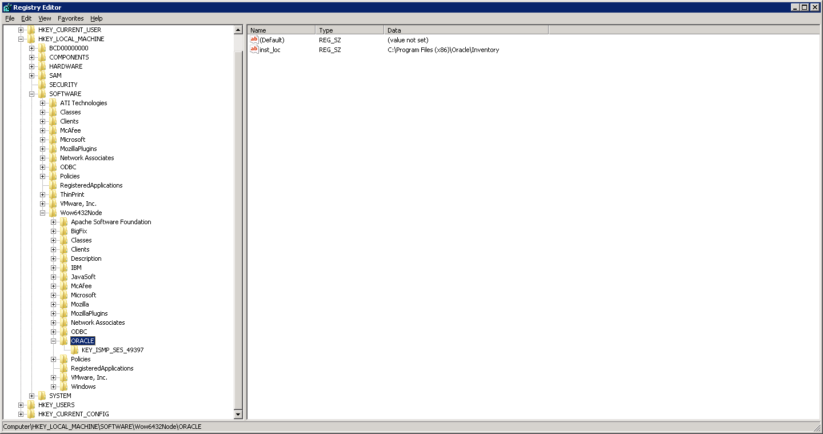Screen dimensions: 823x434
Task: Click the RegisteredApplications folder icon under Wow6432Node
Action: (x=64, y=368)
